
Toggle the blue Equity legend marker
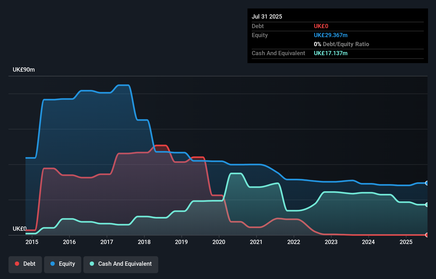[x=53, y=264]
